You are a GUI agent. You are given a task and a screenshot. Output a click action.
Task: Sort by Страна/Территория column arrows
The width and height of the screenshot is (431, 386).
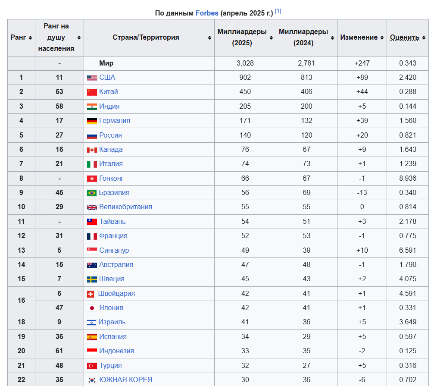pos(209,38)
